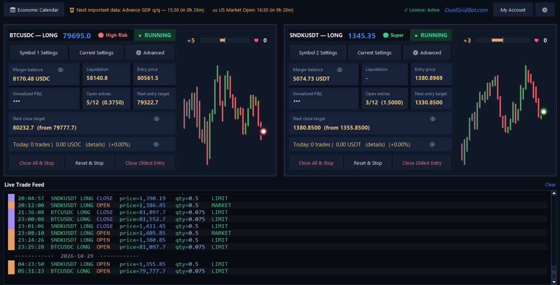560x285 pixels.
Task: Open the Economic Calendar
Action: (x=34, y=10)
